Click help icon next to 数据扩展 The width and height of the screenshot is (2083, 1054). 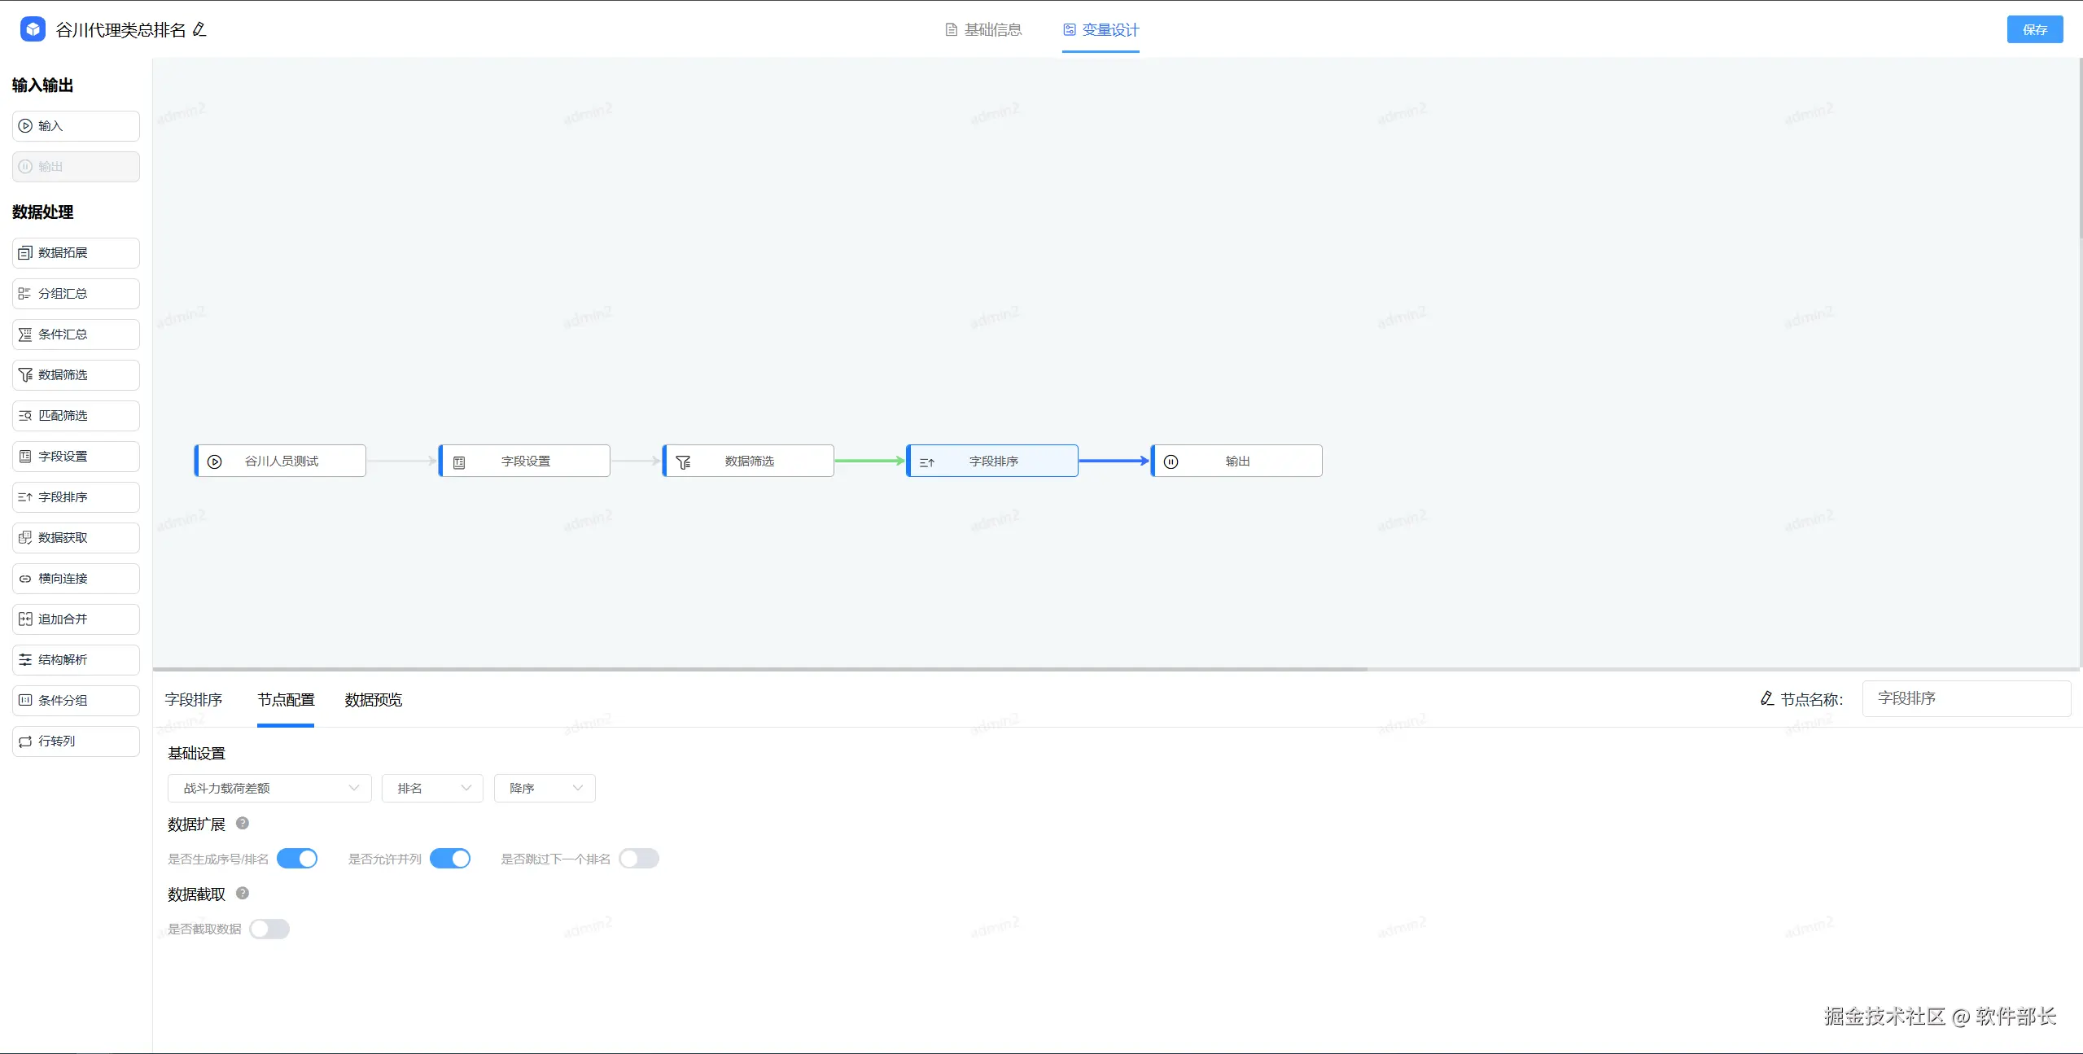point(243,824)
